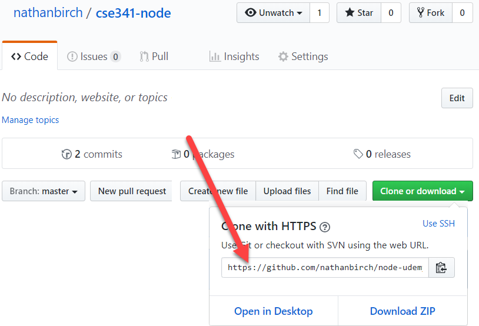Open the stargazers count next to Star
Screen dimensions: 479x326
click(x=391, y=13)
